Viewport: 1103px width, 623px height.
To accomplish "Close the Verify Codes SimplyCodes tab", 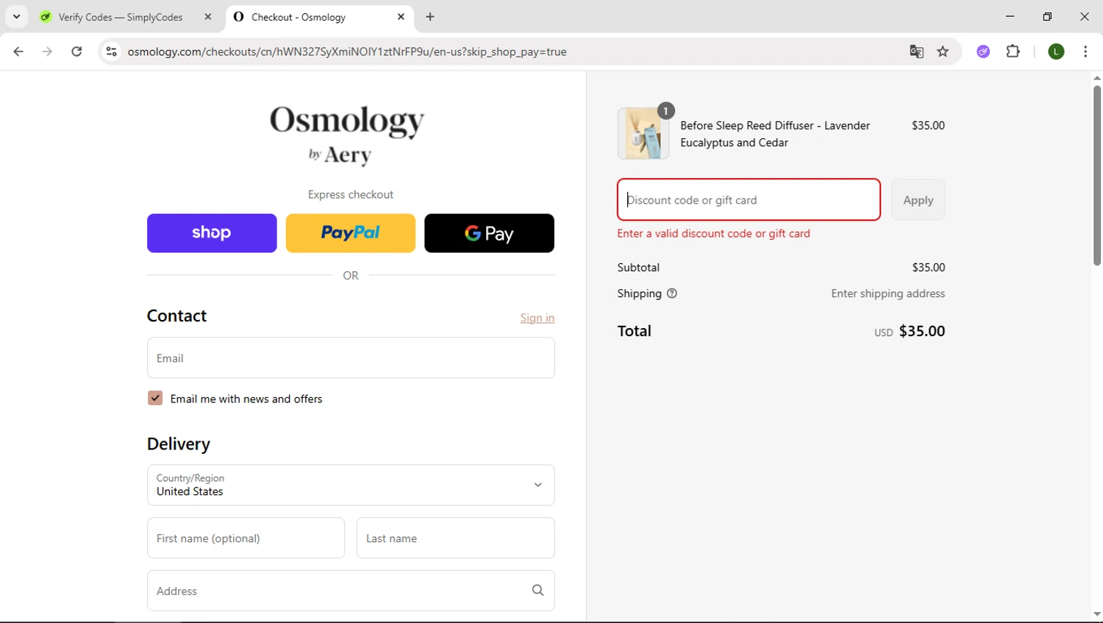I will (x=208, y=16).
